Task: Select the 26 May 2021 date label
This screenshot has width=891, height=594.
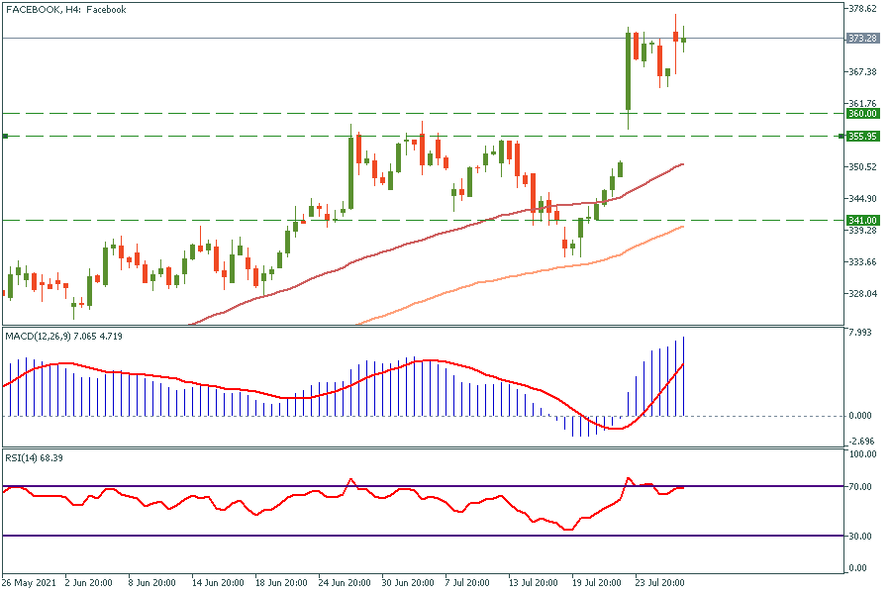Action: tap(32, 582)
